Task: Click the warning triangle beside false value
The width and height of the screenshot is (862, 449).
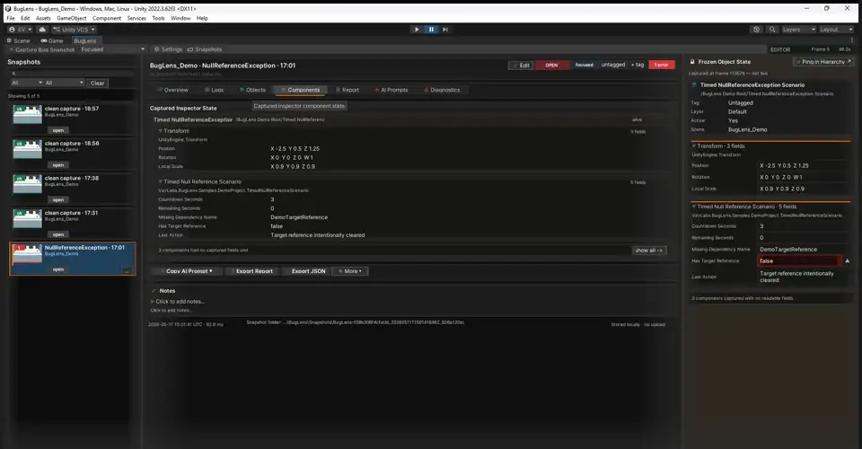Action: coord(847,261)
